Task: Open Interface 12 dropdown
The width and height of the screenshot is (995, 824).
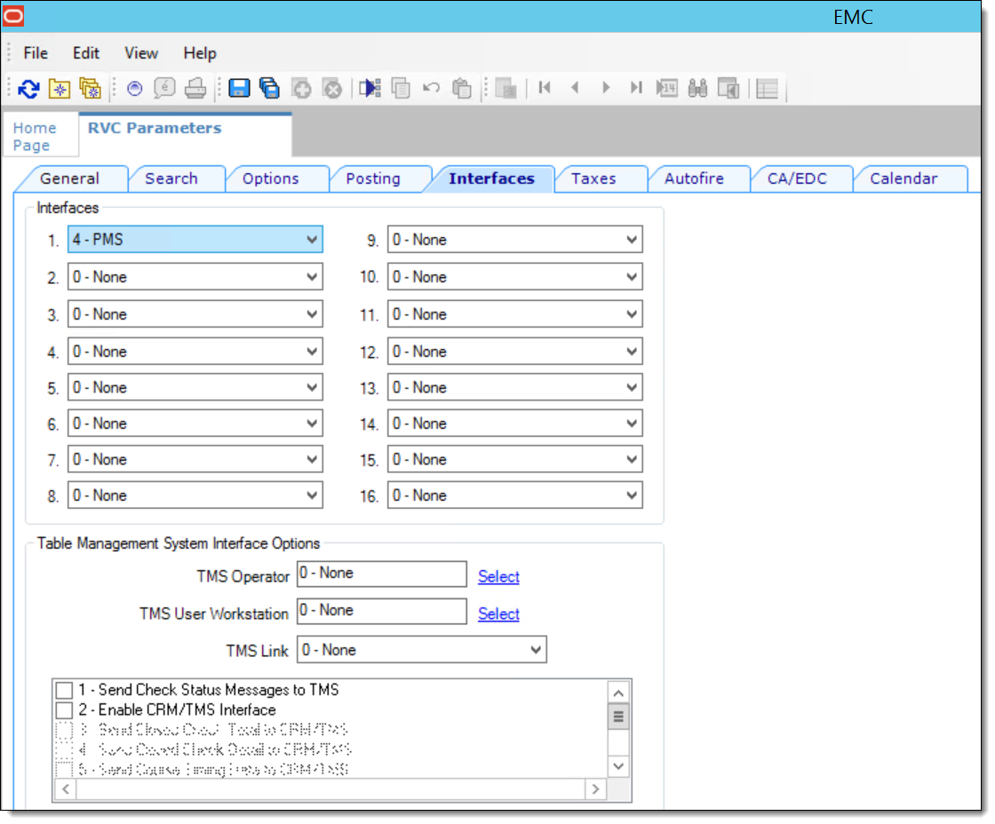Action: (515, 352)
